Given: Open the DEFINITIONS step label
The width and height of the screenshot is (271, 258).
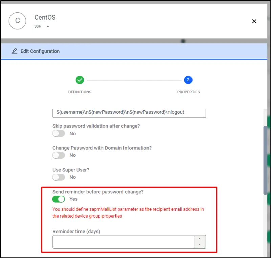Looking at the screenshot, I should tap(80, 92).
